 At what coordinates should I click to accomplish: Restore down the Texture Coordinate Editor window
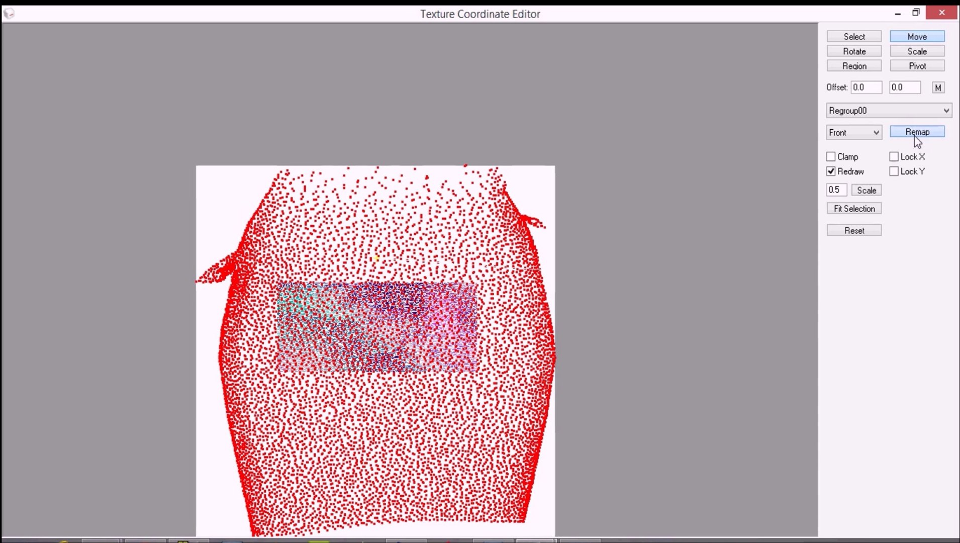pos(916,13)
